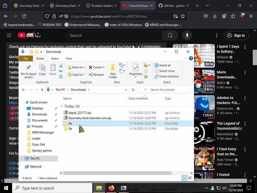Viewport: 257px width, 193px height.
Task: Open Easy access dropdown in ribbon
Action: click(122, 71)
